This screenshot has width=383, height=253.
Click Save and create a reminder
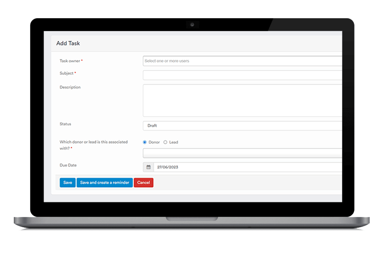(x=105, y=182)
